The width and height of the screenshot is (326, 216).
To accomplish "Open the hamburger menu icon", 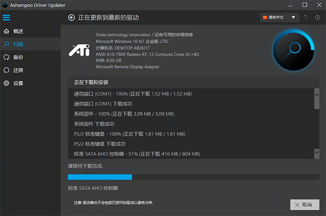I will click(x=6, y=18).
